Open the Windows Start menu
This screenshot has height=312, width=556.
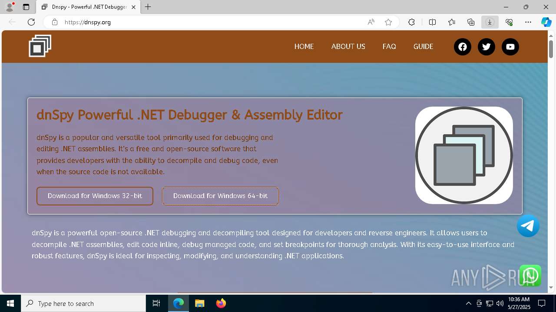point(10,303)
